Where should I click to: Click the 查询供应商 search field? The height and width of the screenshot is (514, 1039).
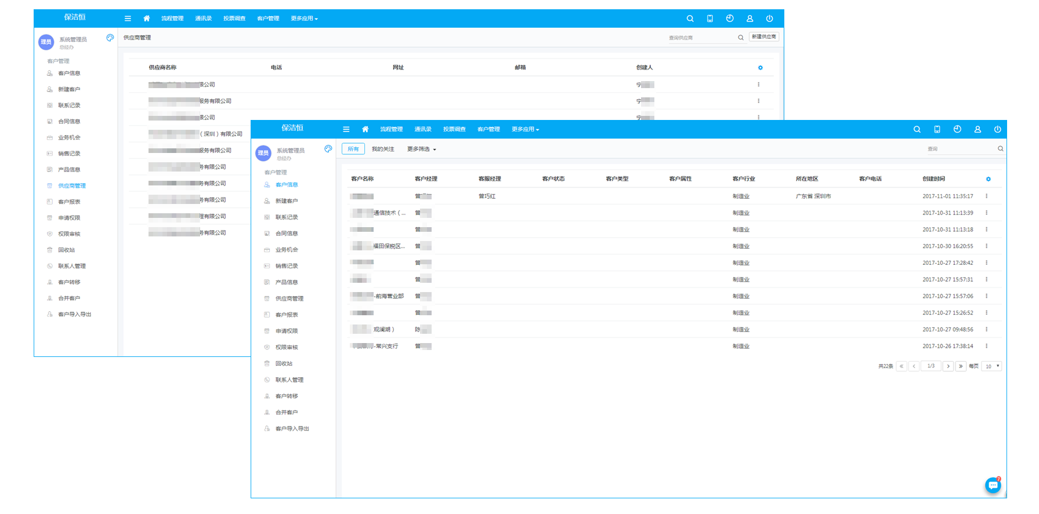click(x=701, y=38)
